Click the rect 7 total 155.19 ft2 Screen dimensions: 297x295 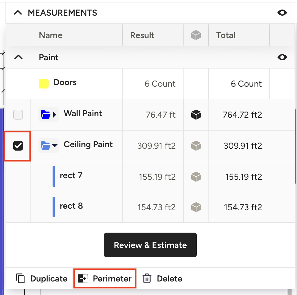pos(244,177)
